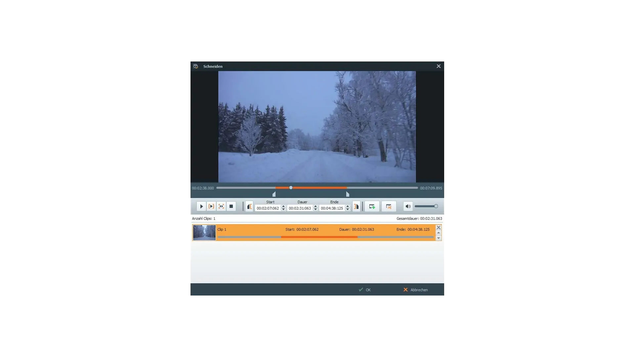Decrease the Dauer time with down arrow
Viewport: 635px width, 357px height.
pyautogui.click(x=316, y=210)
